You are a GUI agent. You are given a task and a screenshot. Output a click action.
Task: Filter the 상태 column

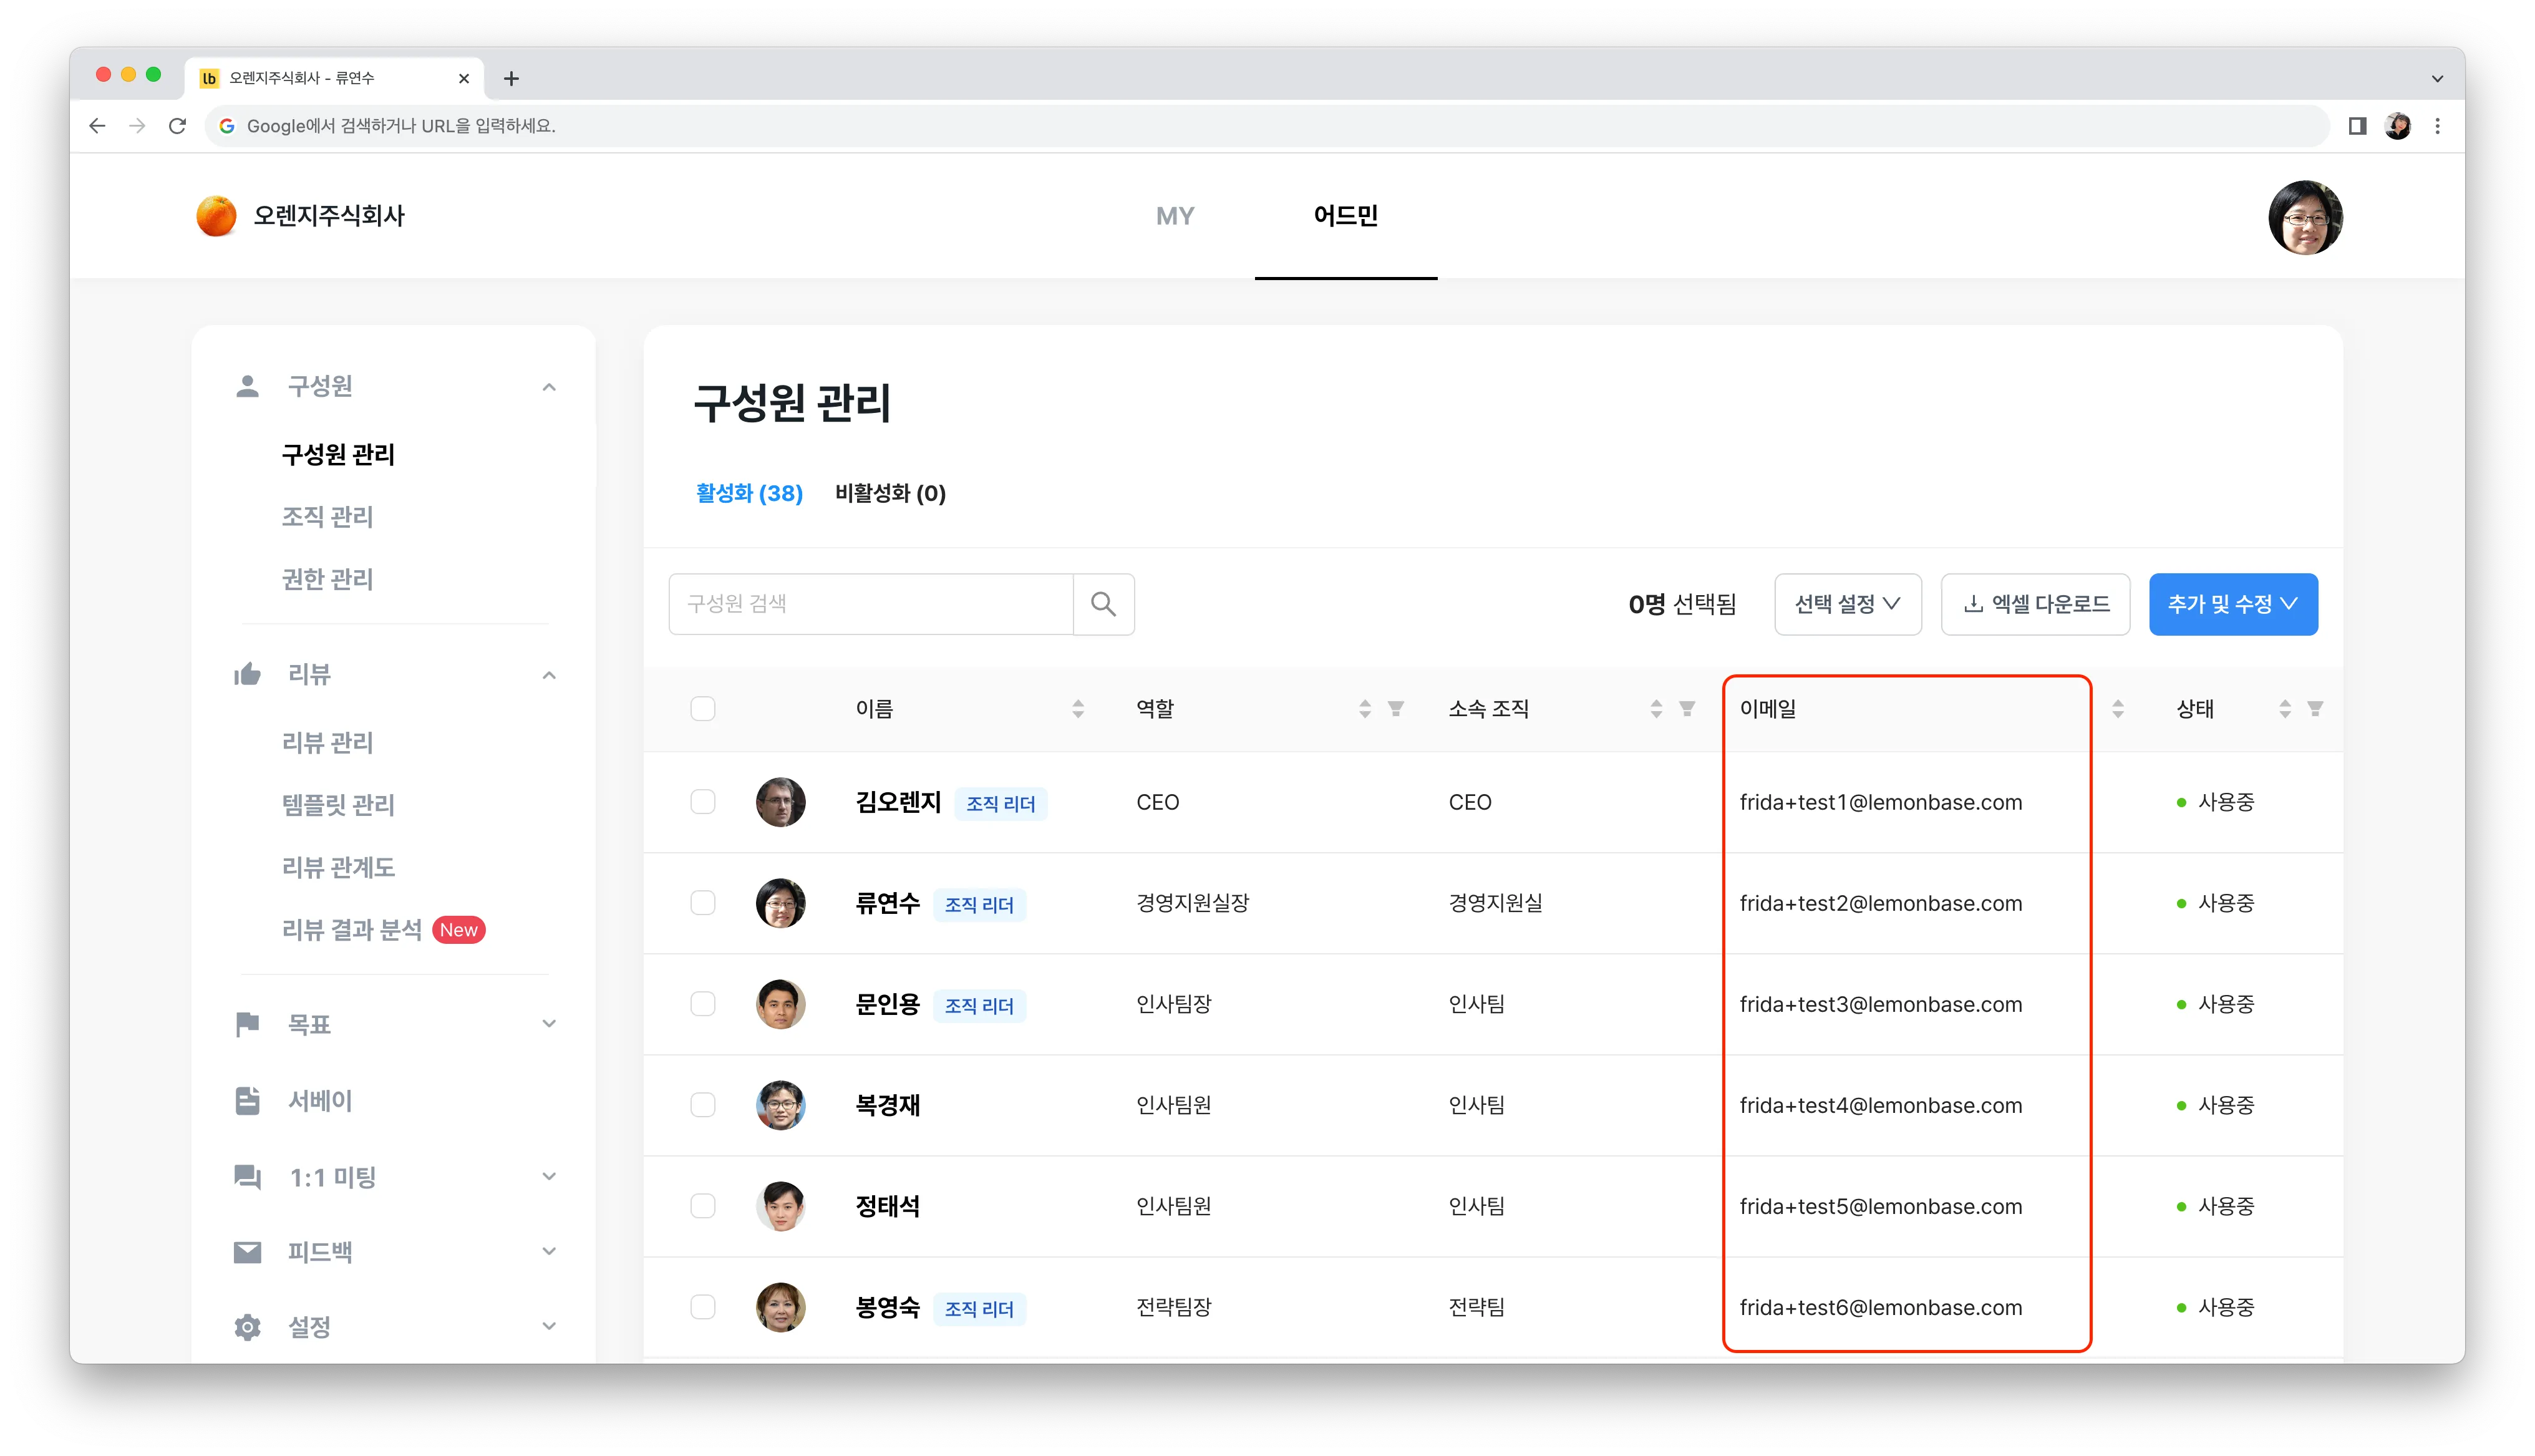pyautogui.click(x=2315, y=709)
